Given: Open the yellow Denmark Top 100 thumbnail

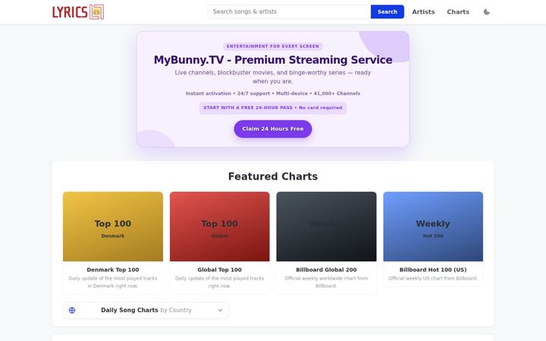Looking at the screenshot, I should click(113, 227).
